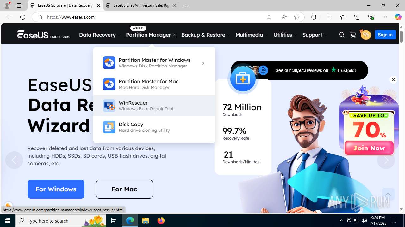The height and width of the screenshot is (227, 405).
Task: Open the Extensions puzzle icon
Action: (x=314, y=17)
